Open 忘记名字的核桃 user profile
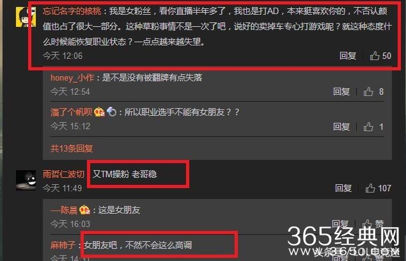 (x=72, y=11)
